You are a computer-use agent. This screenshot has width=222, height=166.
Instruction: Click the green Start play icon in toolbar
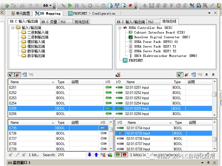coord(70,5)
